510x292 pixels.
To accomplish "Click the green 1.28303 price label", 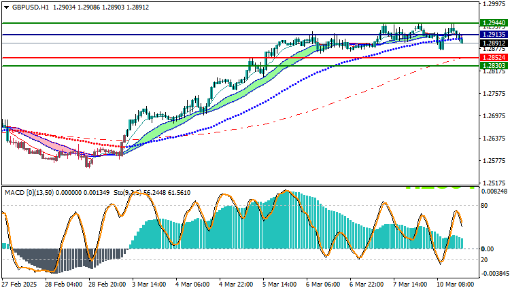I will click(x=494, y=66).
